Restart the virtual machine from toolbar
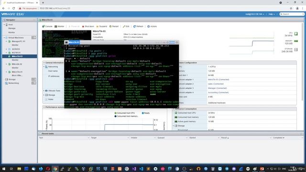This screenshot has width=306, height=172. tap(114, 26)
